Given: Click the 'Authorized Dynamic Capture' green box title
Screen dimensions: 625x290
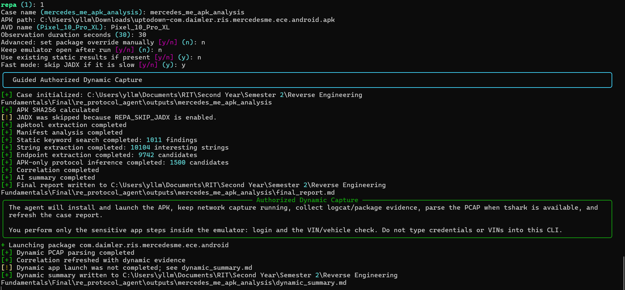Looking at the screenshot, I should (x=307, y=200).
